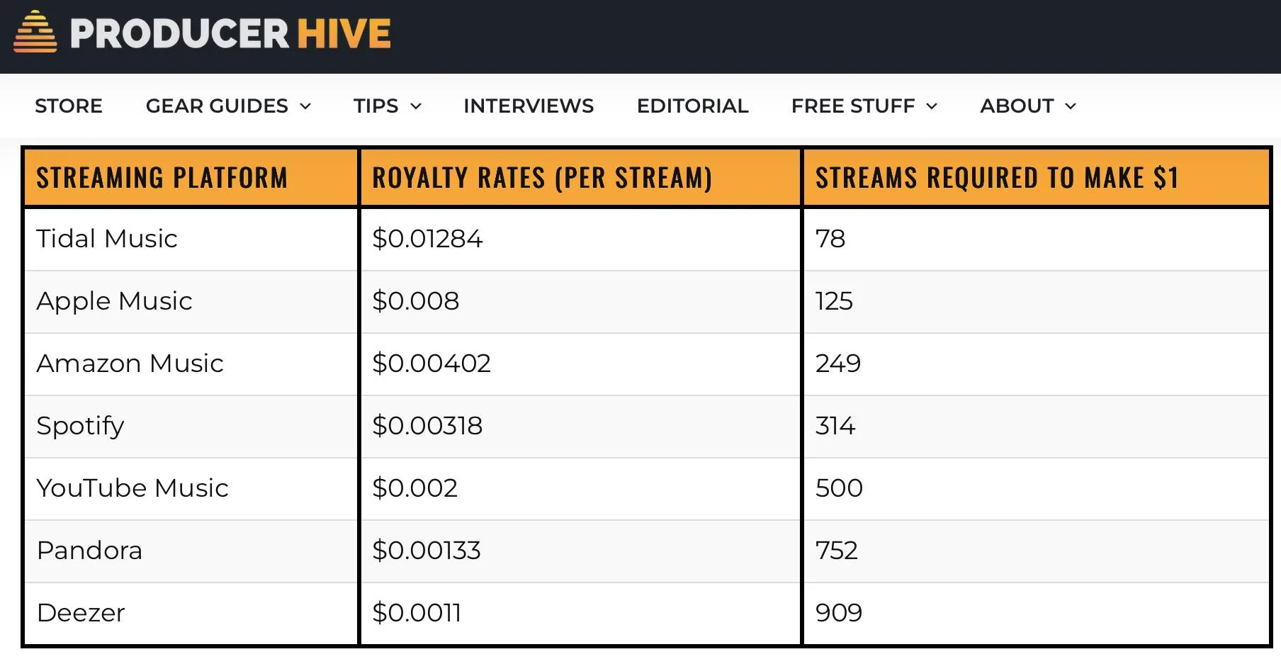Click Pandora's $0.00133 rate cell
Viewport: 1281px width, 659px height.
[581, 551]
